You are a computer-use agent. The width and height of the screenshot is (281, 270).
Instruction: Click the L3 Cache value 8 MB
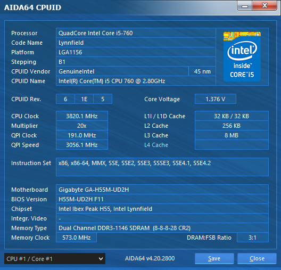coord(232,135)
